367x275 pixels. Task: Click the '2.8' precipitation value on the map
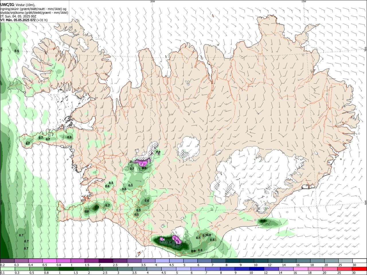[177, 244]
